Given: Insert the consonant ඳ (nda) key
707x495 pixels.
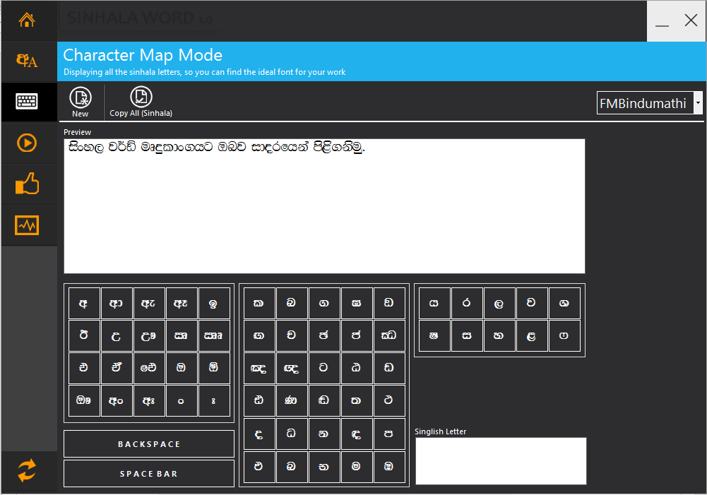Looking at the screenshot, I should point(357,434).
